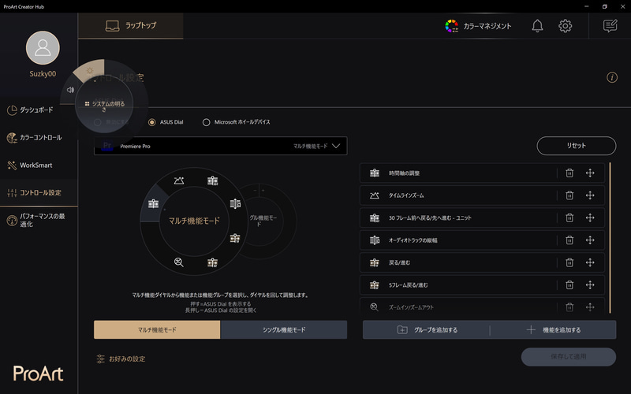Switch to マルチ機能モード toggle button
Screen dimensions: 631x394
[x=157, y=329]
